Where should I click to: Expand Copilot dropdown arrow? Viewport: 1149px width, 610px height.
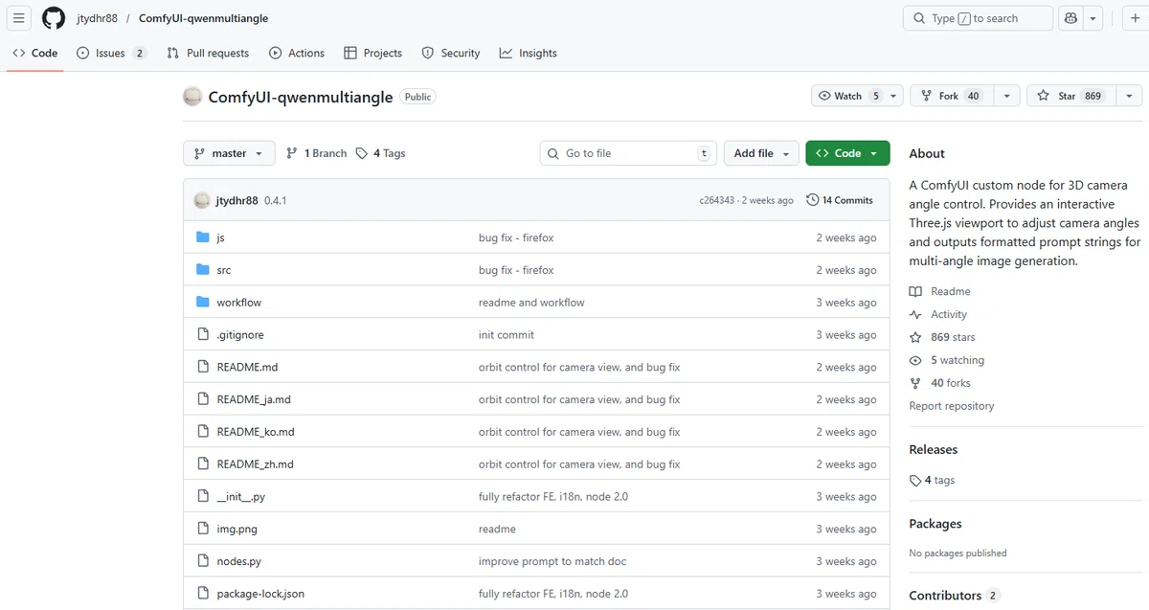pos(1093,18)
